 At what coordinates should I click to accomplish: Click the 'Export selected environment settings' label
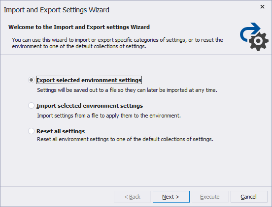89,80
